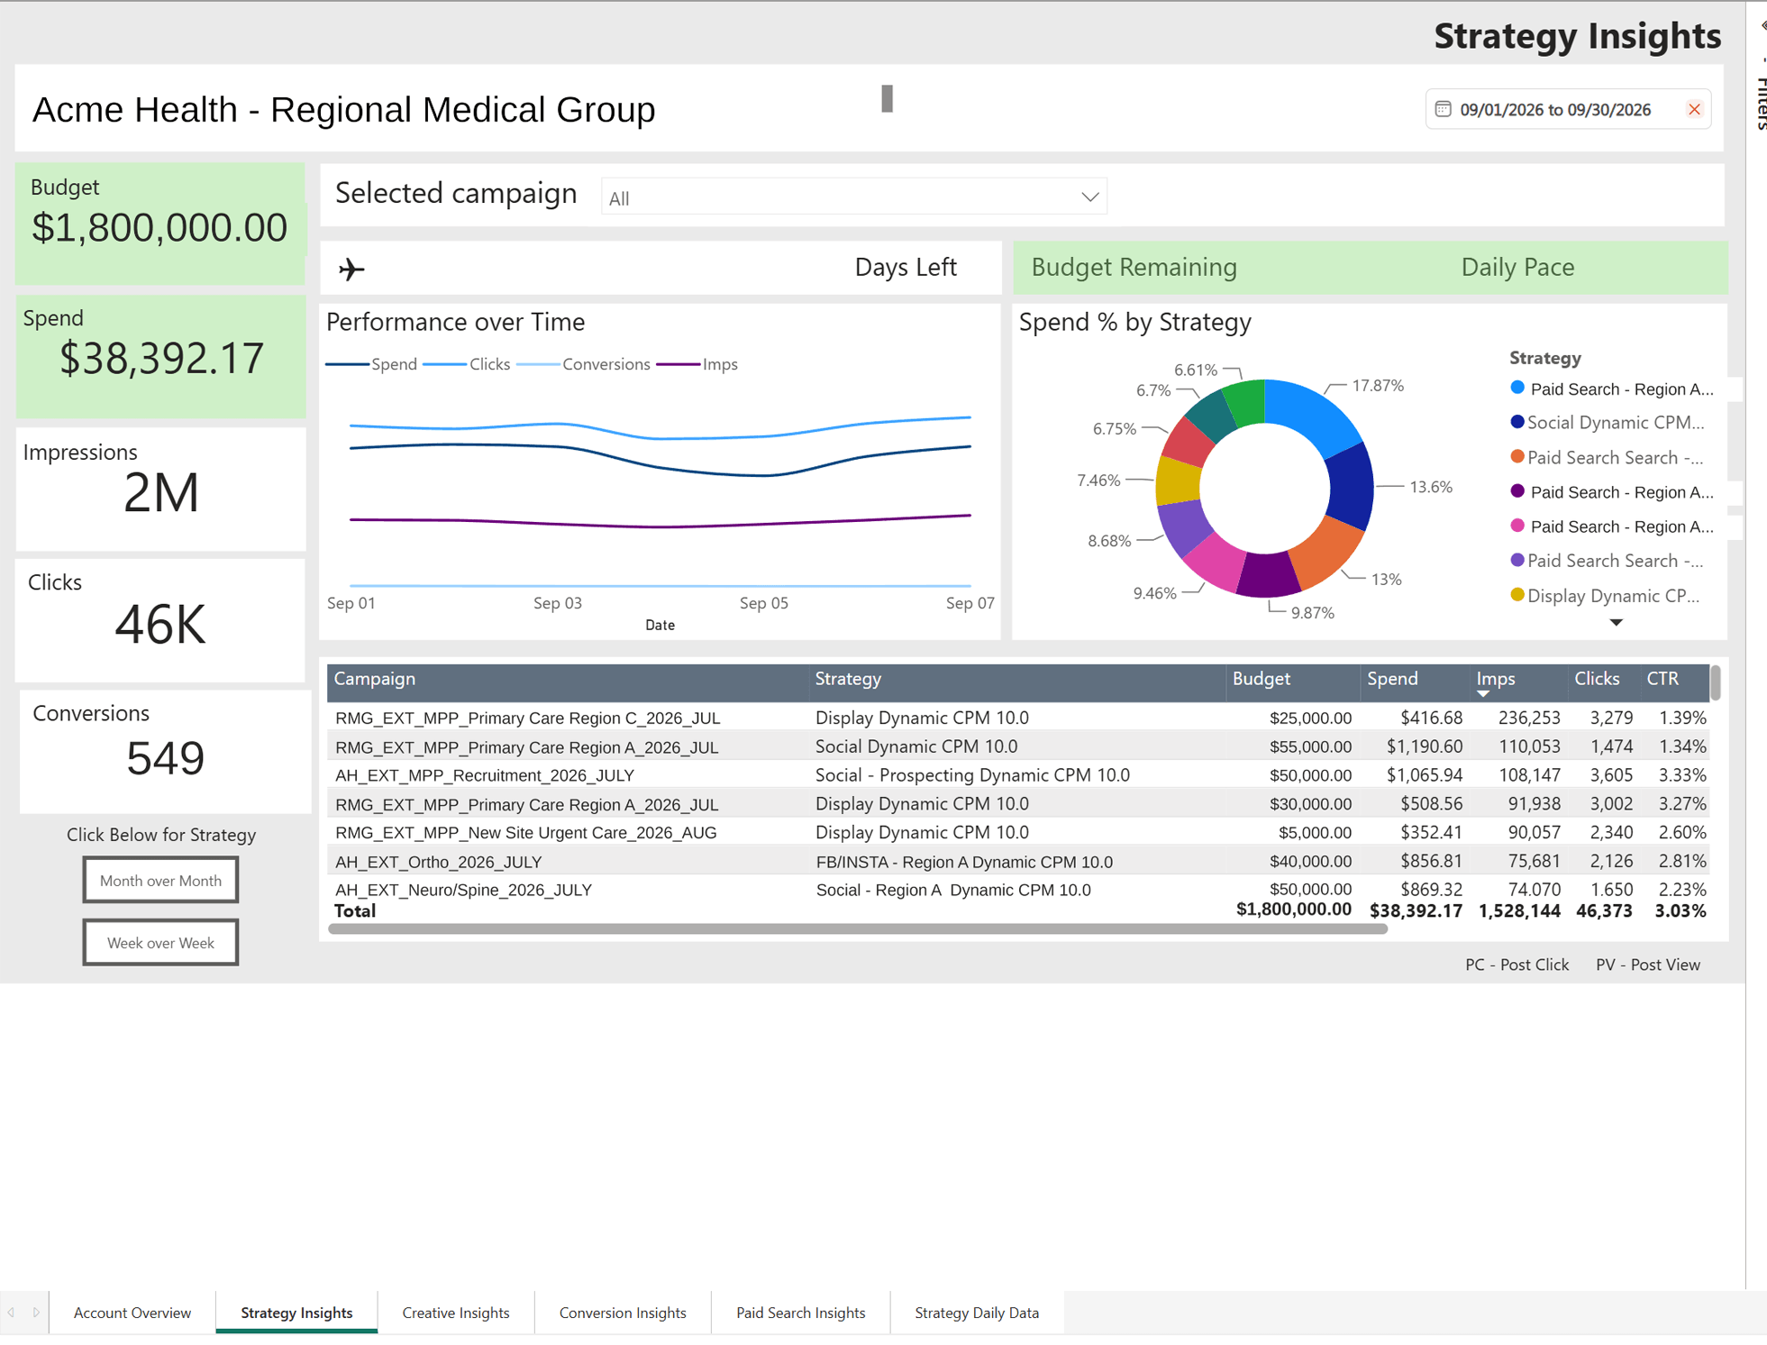Select Display Dynamic CP legend entry

point(1604,596)
